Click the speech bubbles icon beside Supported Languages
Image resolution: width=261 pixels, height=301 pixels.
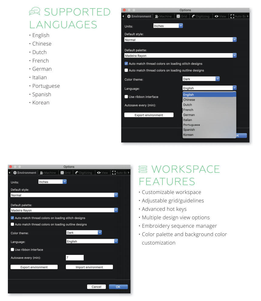click(x=34, y=12)
